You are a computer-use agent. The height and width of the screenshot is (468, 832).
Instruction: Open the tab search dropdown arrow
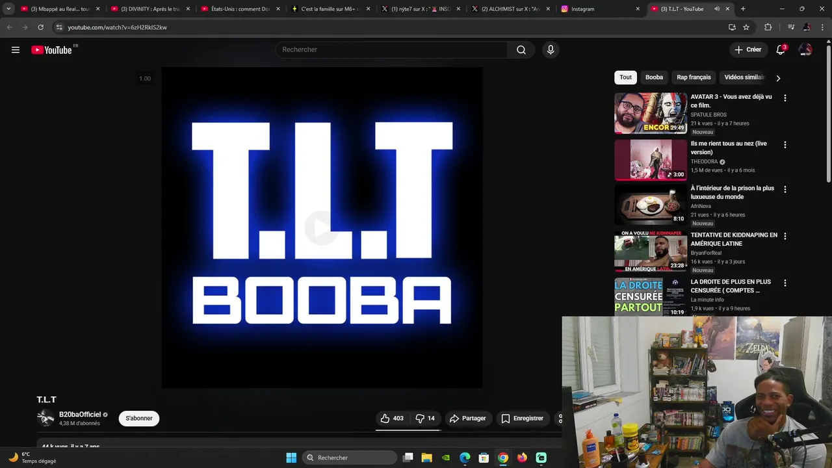click(8, 9)
